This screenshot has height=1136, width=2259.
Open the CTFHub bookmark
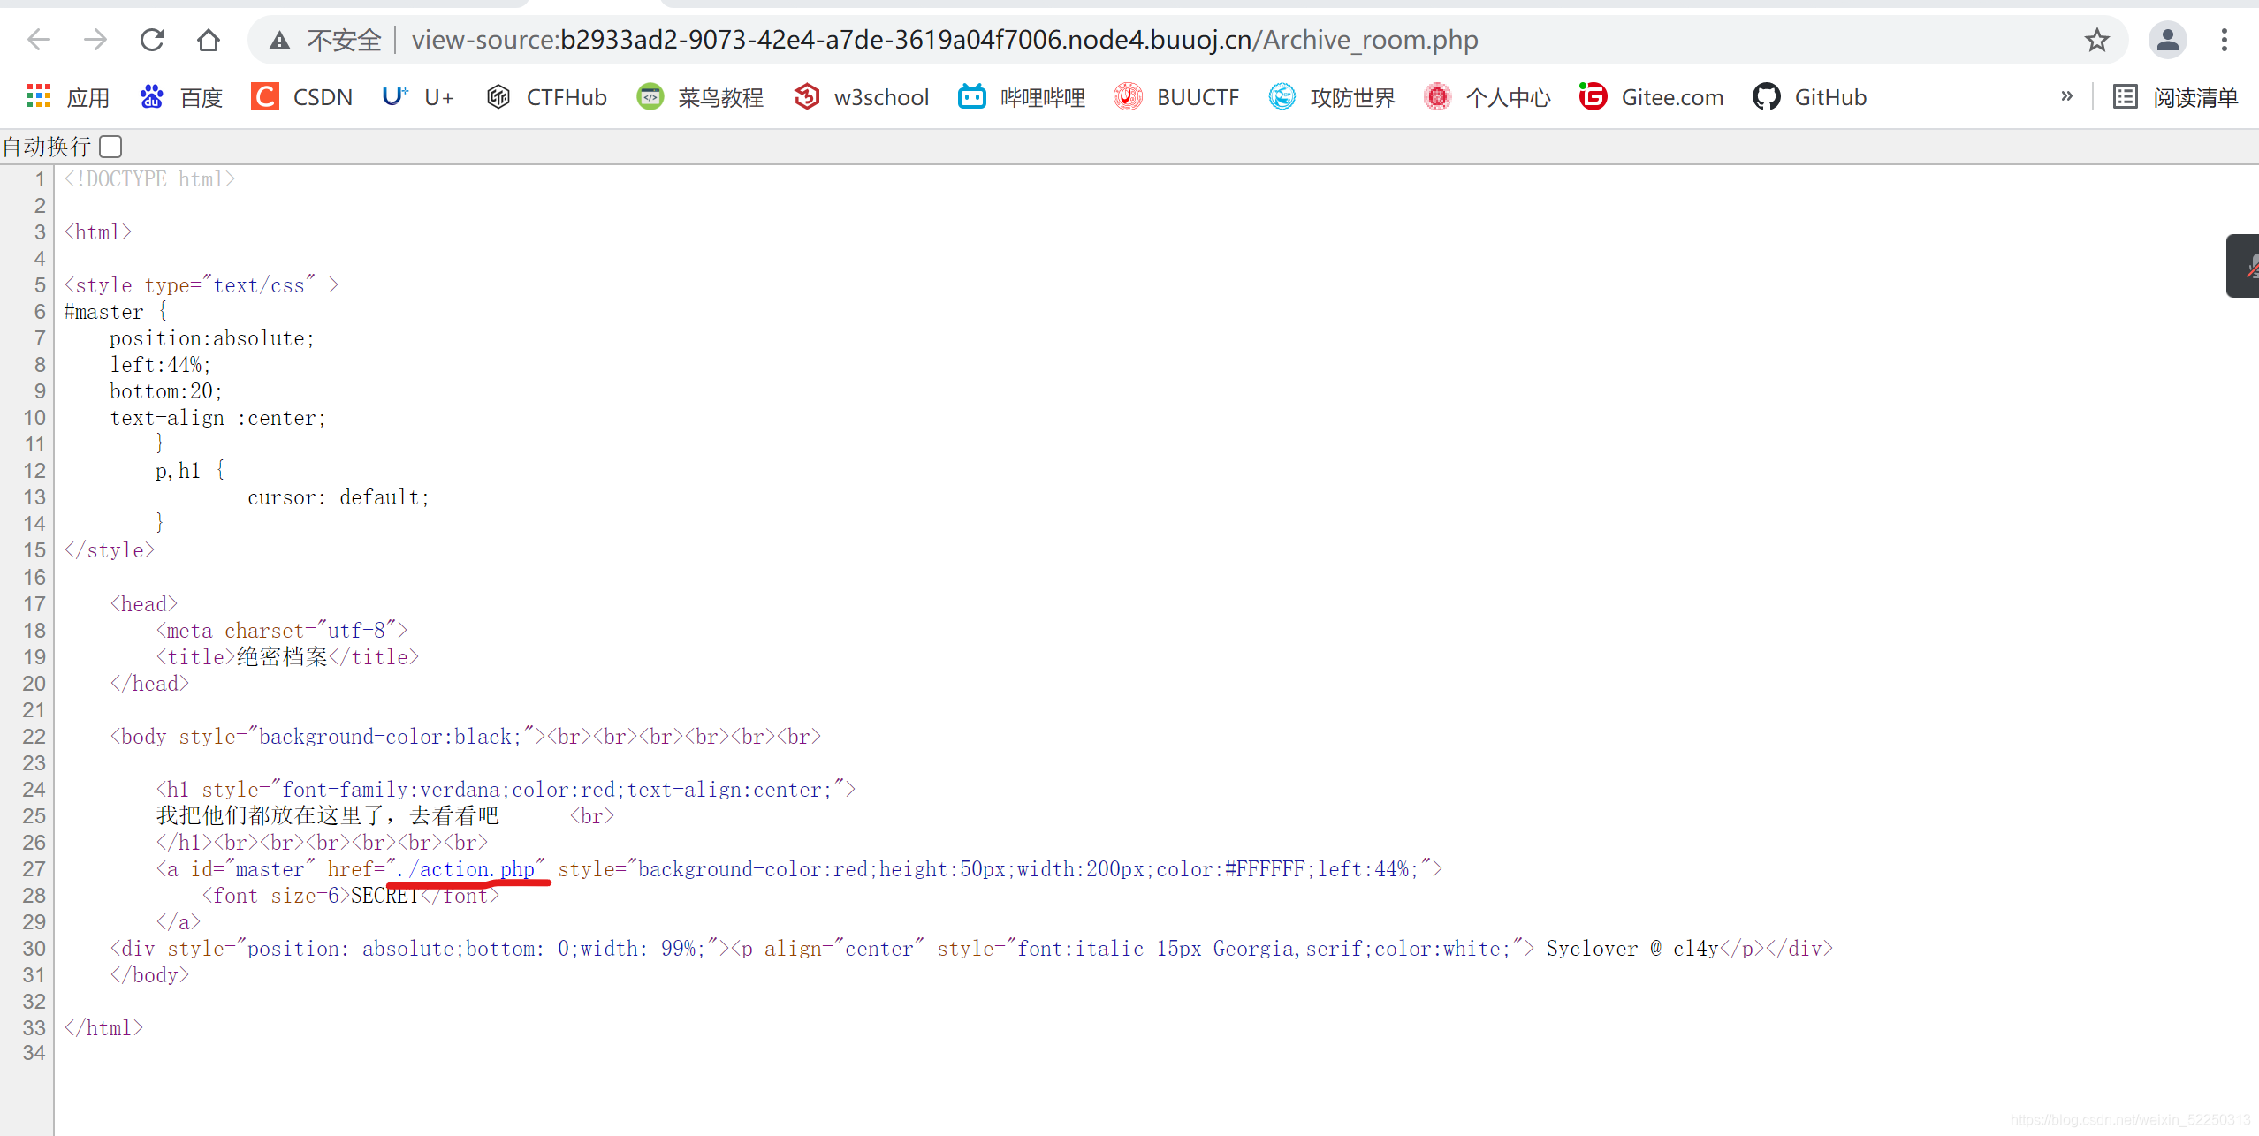pyautogui.click(x=547, y=97)
